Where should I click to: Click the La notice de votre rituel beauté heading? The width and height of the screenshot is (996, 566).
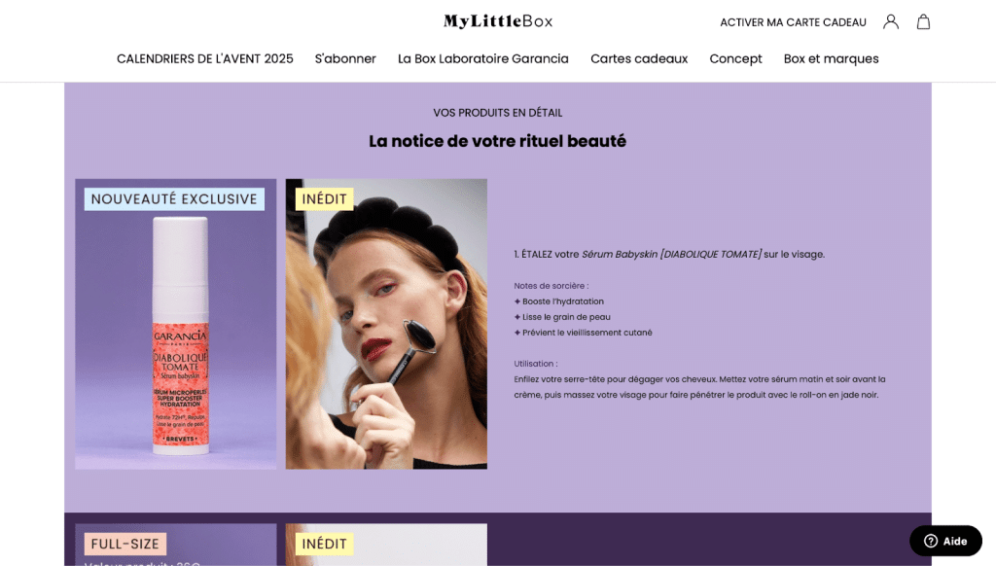(497, 141)
